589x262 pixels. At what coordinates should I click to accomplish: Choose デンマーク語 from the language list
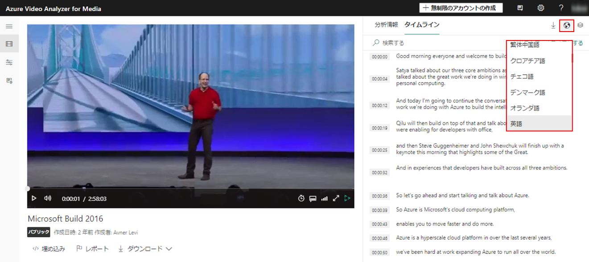[539, 93]
